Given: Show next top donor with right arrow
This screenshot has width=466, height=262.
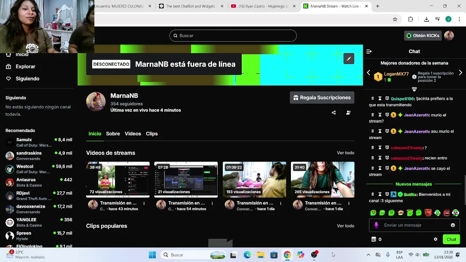Looking at the screenshot, I should coord(461,73).
